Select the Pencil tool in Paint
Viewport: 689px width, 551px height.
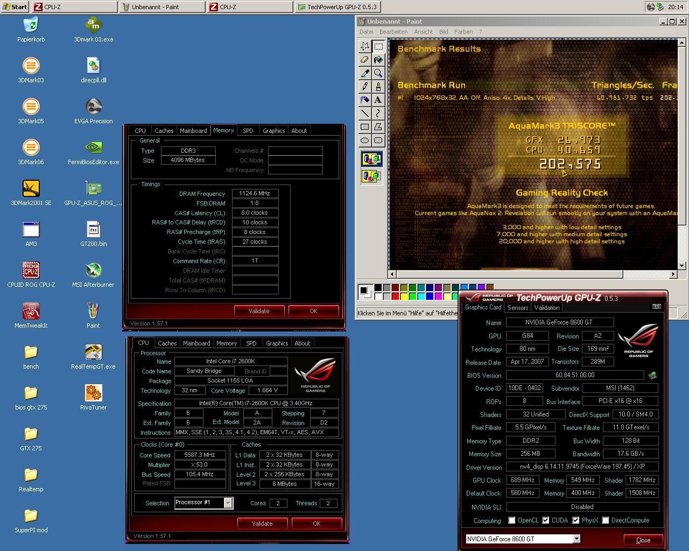tap(365, 87)
